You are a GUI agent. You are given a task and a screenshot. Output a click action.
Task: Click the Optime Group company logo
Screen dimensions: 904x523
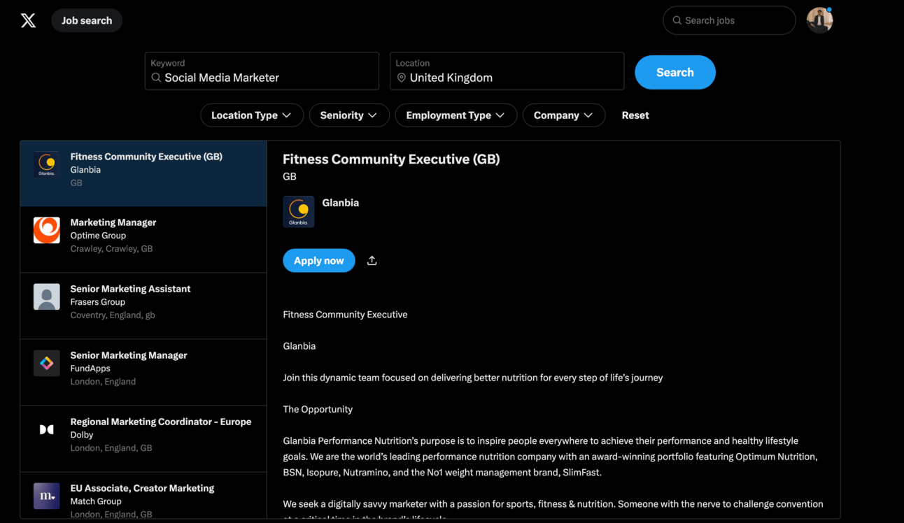(x=47, y=230)
